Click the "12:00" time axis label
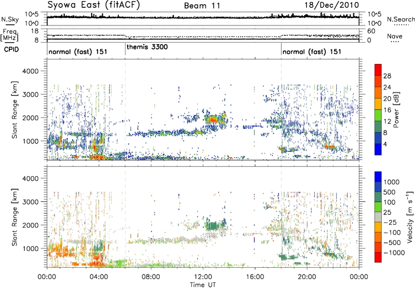The height and width of the screenshot is (288, 415). pyautogui.click(x=203, y=277)
